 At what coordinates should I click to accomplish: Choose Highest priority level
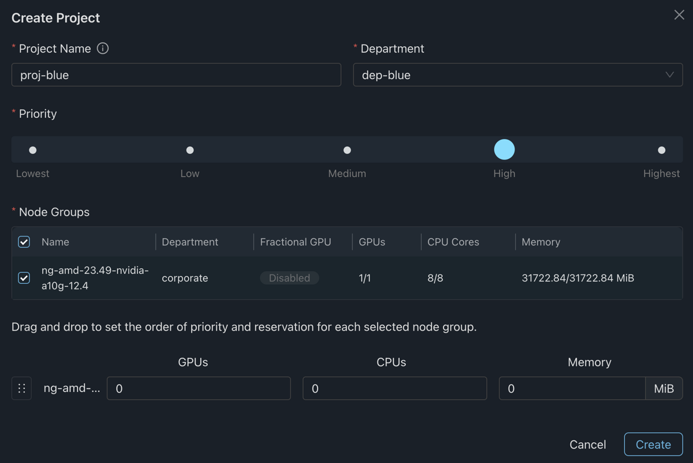(661, 150)
